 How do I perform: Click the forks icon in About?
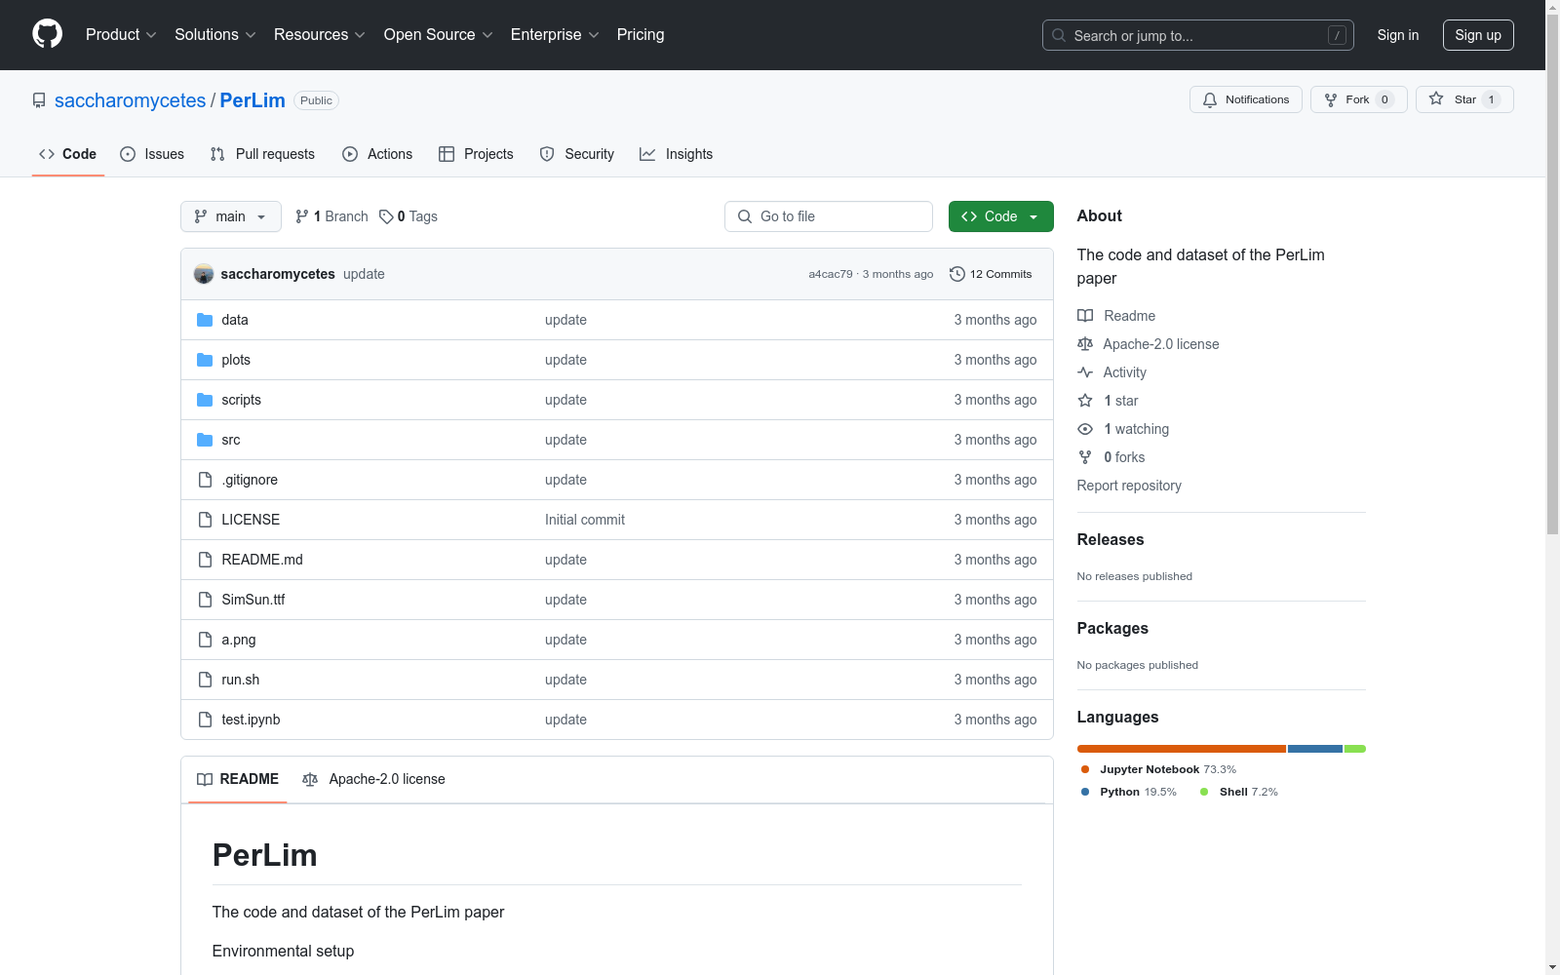pyautogui.click(x=1085, y=457)
